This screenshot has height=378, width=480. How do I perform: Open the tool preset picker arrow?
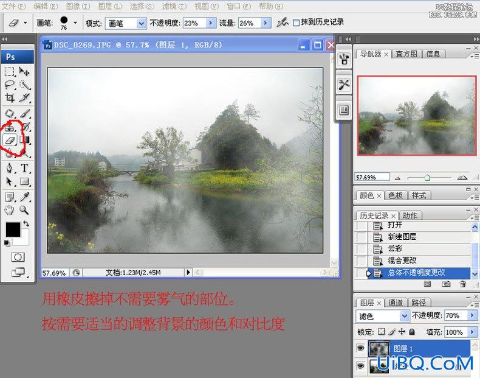pyautogui.click(x=25, y=23)
